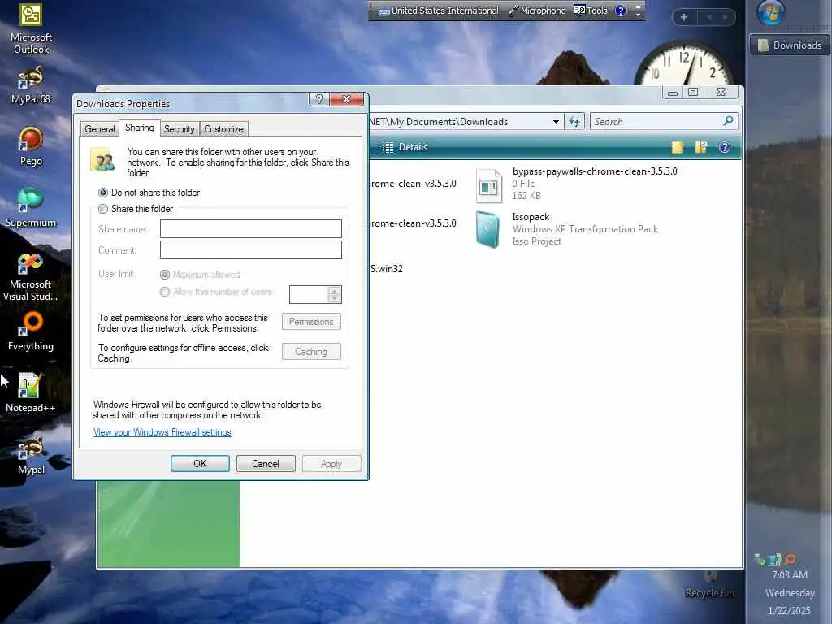The width and height of the screenshot is (832, 624).
Task: Open the Tools menu on the language bar
Action: tap(591, 11)
